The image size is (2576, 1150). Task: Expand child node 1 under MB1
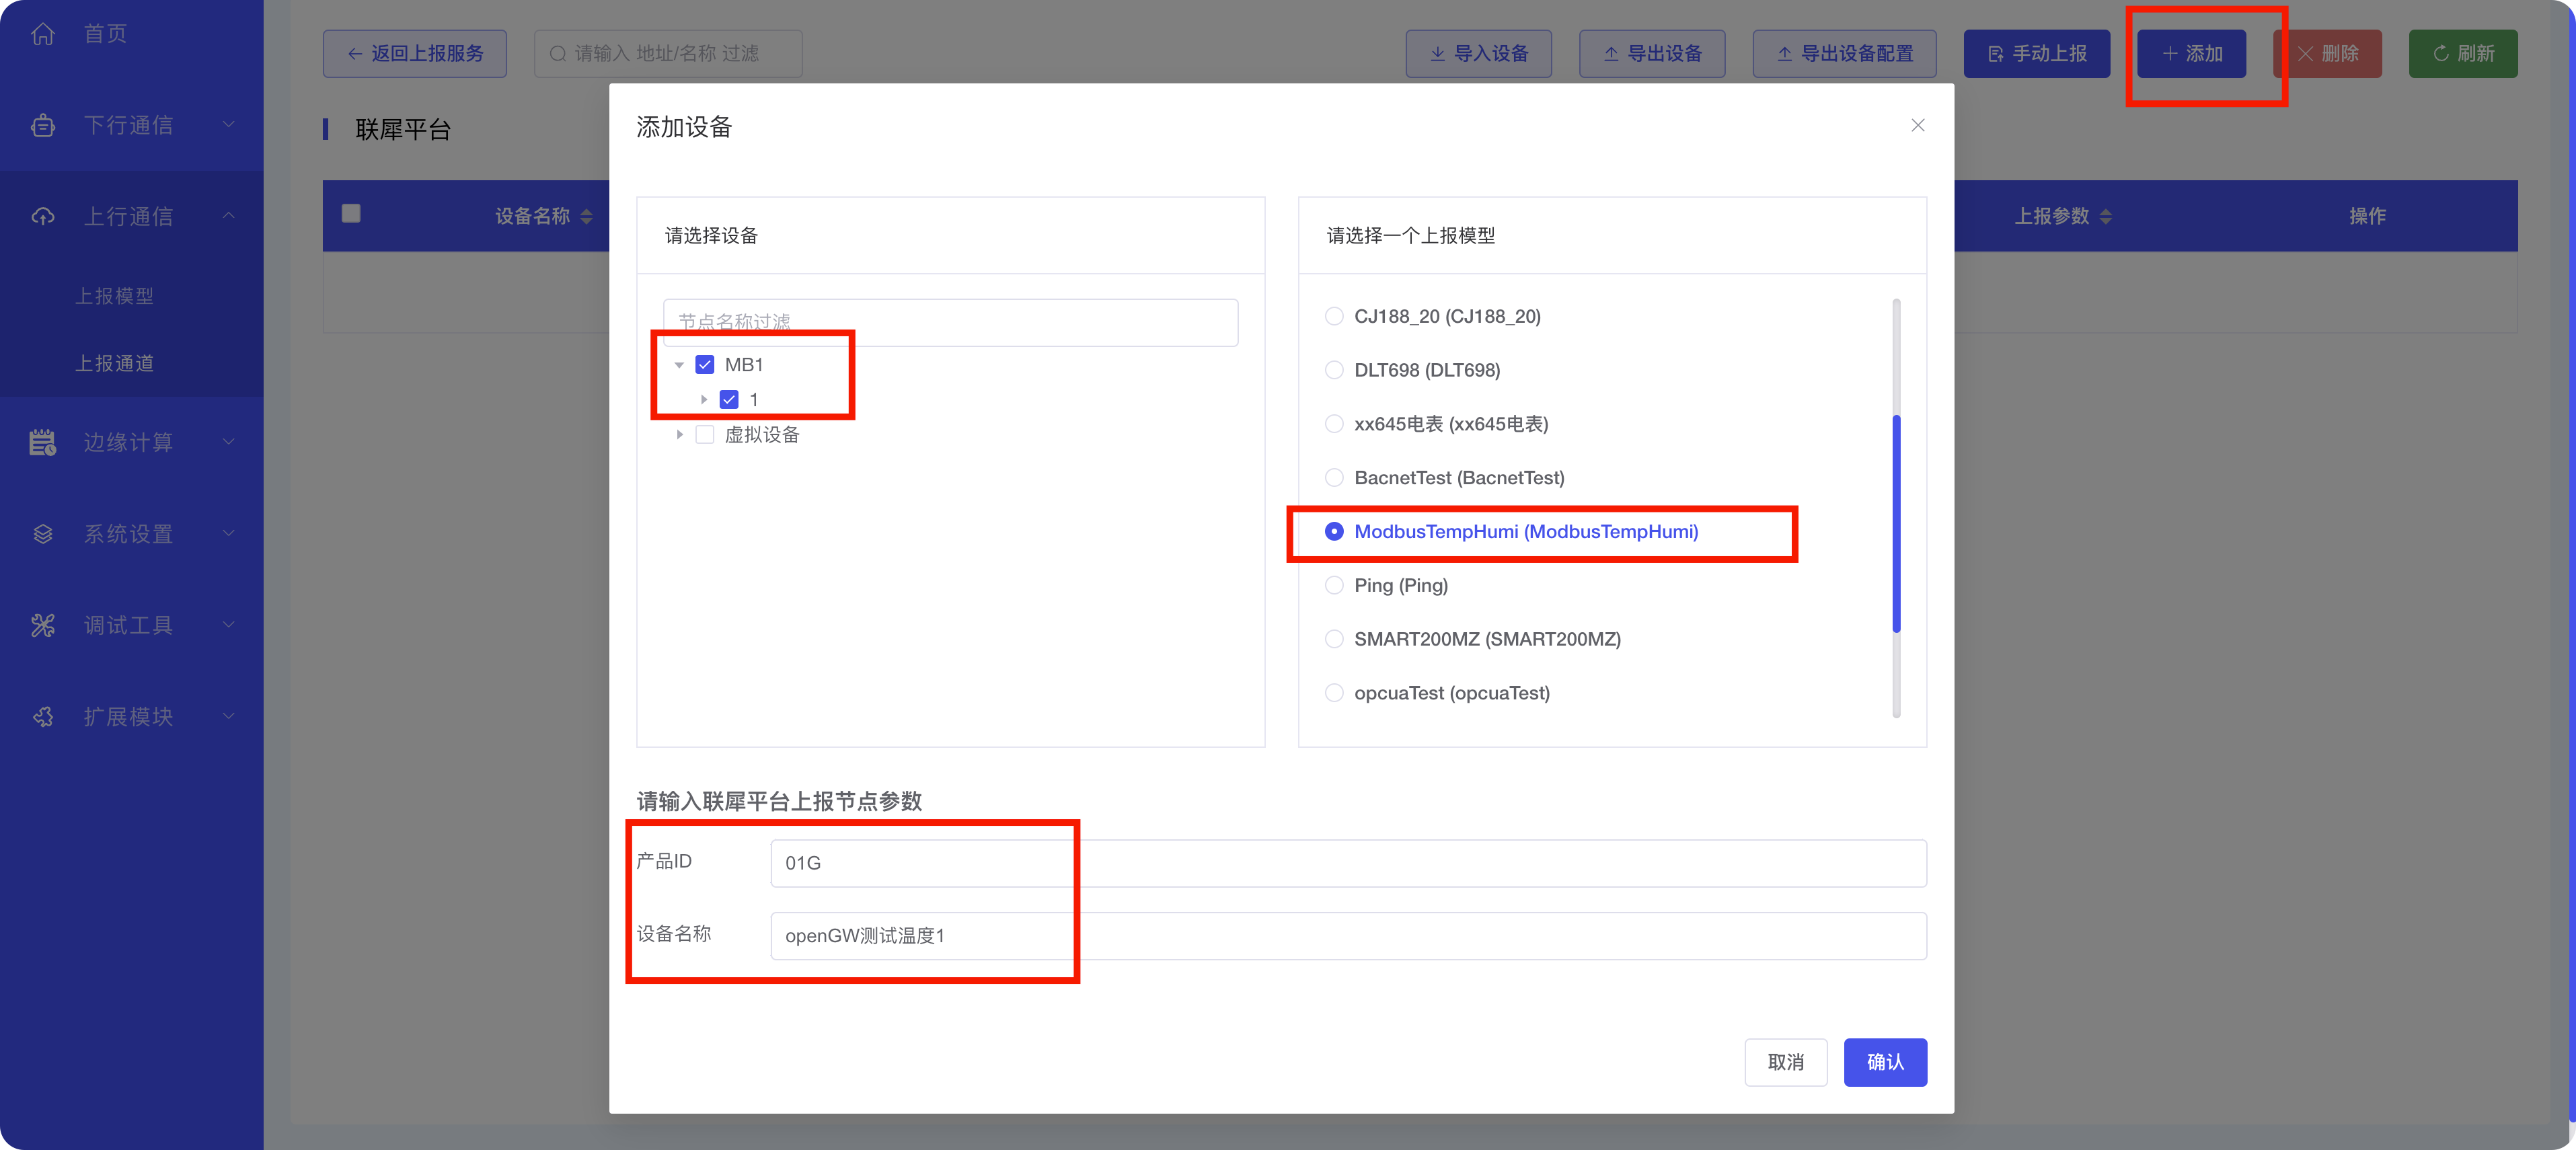pyautogui.click(x=704, y=400)
